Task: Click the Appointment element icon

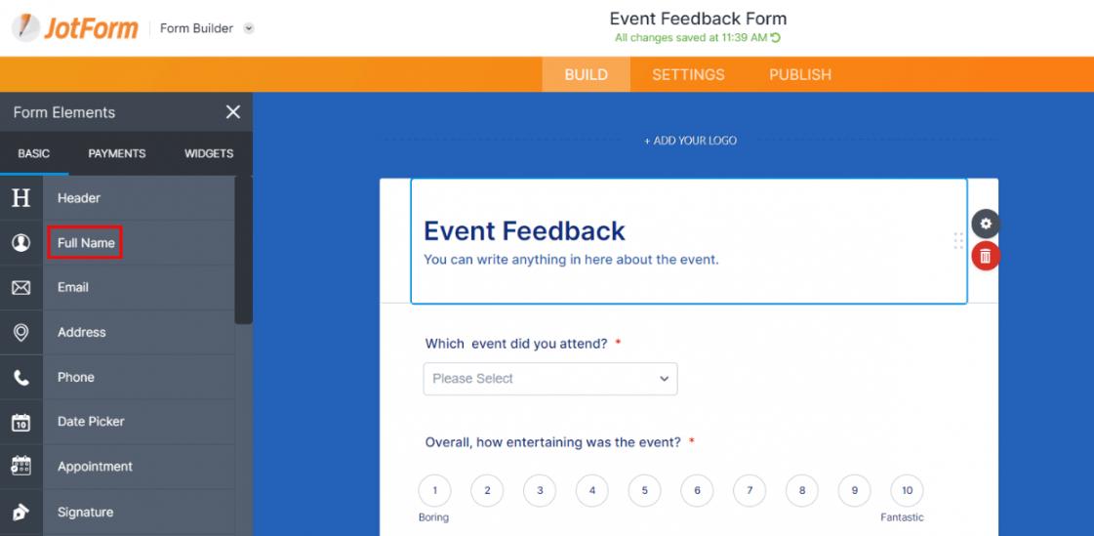Action: click(x=20, y=467)
